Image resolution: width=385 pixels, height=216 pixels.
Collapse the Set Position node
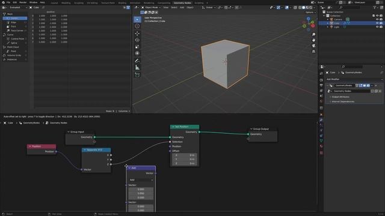[173, 127]
